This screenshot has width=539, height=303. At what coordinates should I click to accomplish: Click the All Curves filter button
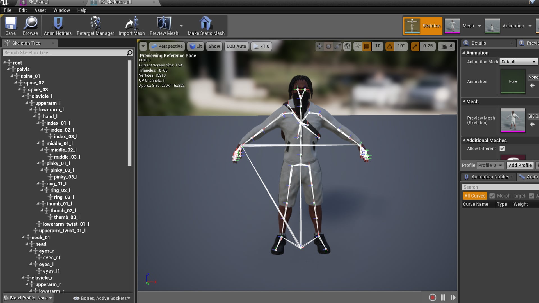[474, 196]
